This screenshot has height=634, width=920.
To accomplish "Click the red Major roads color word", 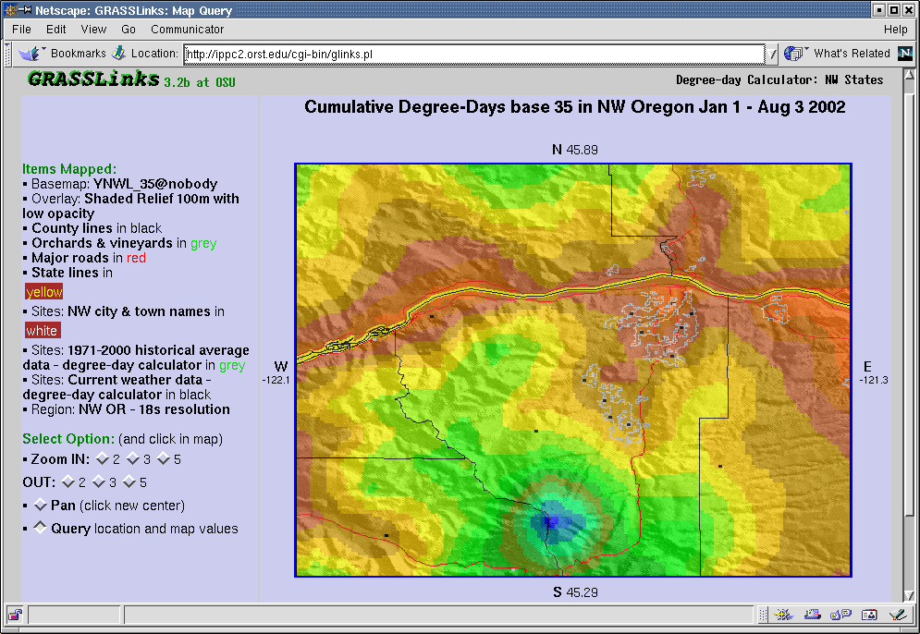I will [x=136, y=258].
